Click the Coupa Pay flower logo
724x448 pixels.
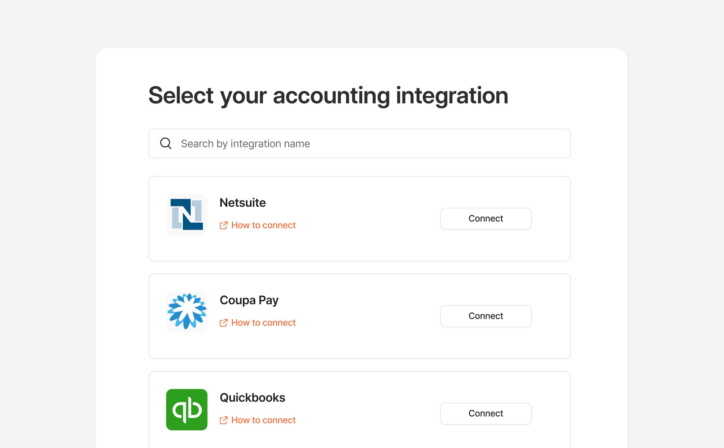point(186,311)
